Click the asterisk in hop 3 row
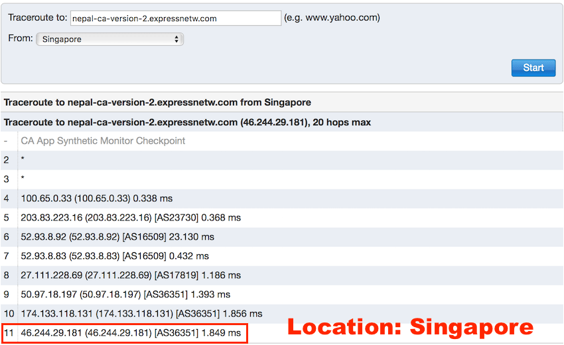The height and width of the screenshot is (345, 564). (x=23, y=178)
